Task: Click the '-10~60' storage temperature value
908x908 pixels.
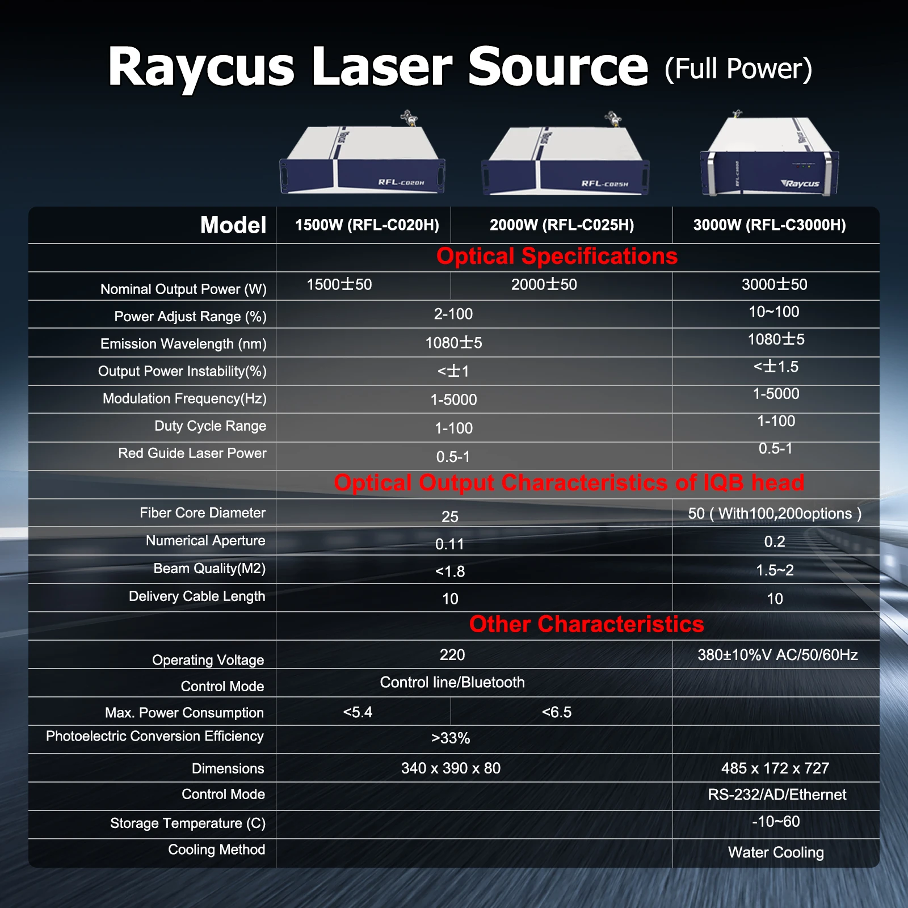Action: click(x=776, y=821)
